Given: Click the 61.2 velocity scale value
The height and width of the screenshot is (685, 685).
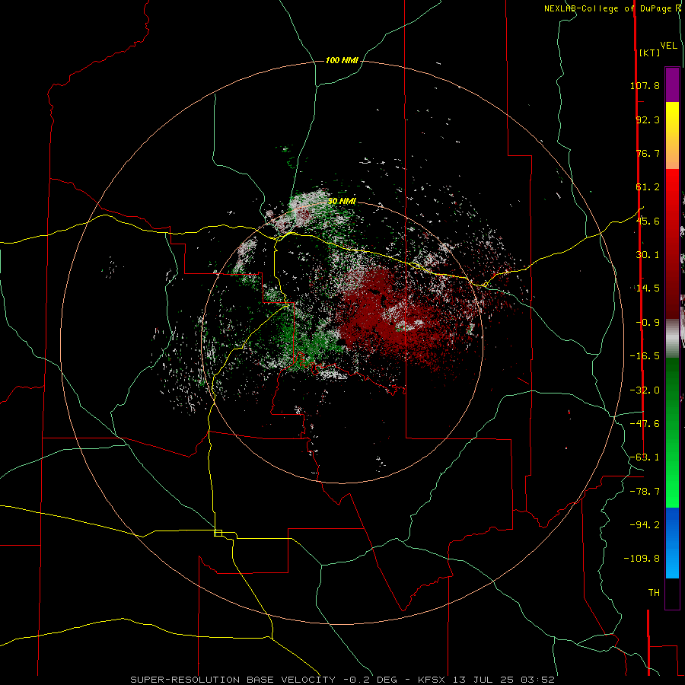Looking at the screenshot, I should click(648, 187).
